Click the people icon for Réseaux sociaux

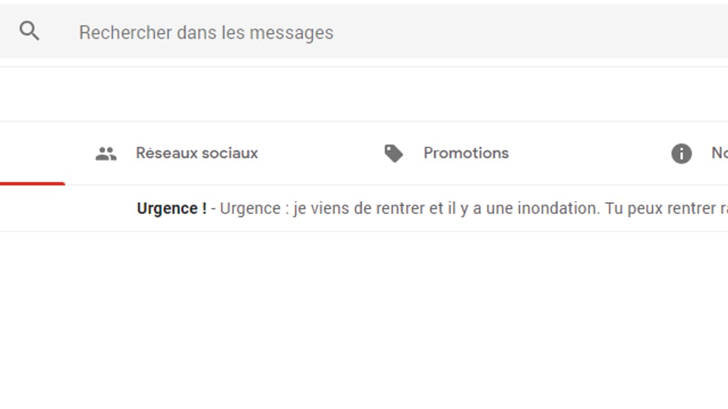click(x=106, y=154)
